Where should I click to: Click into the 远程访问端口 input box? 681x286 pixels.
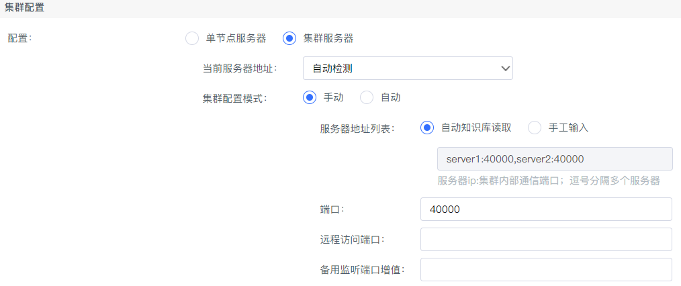point(546,239)
